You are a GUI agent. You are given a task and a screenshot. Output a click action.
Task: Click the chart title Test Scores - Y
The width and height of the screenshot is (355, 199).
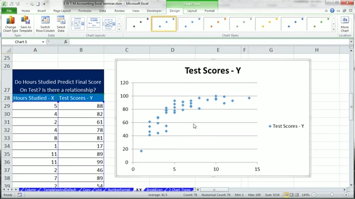(213, 71)
